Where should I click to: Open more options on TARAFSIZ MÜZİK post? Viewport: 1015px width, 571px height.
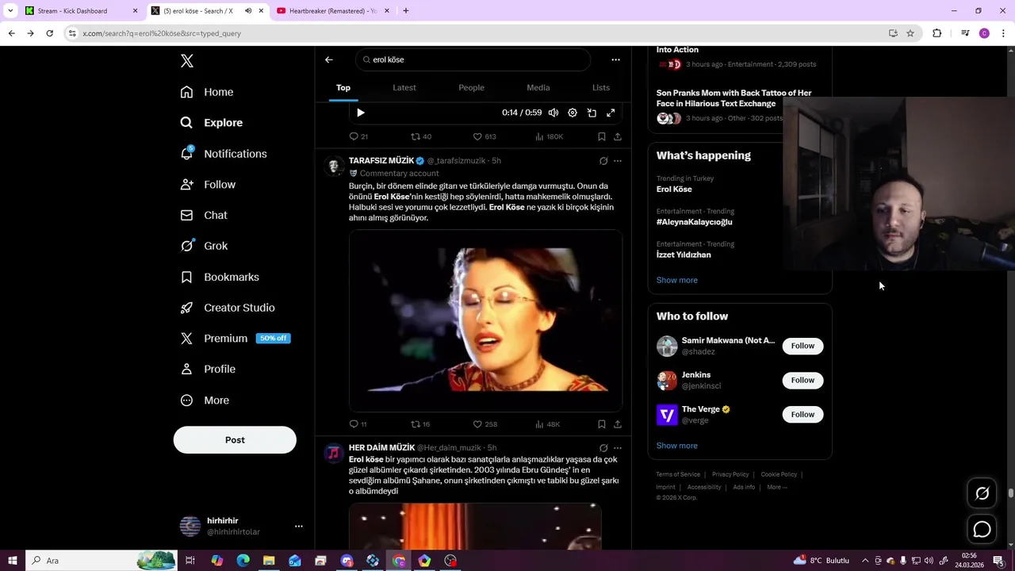tap(618, 161)
